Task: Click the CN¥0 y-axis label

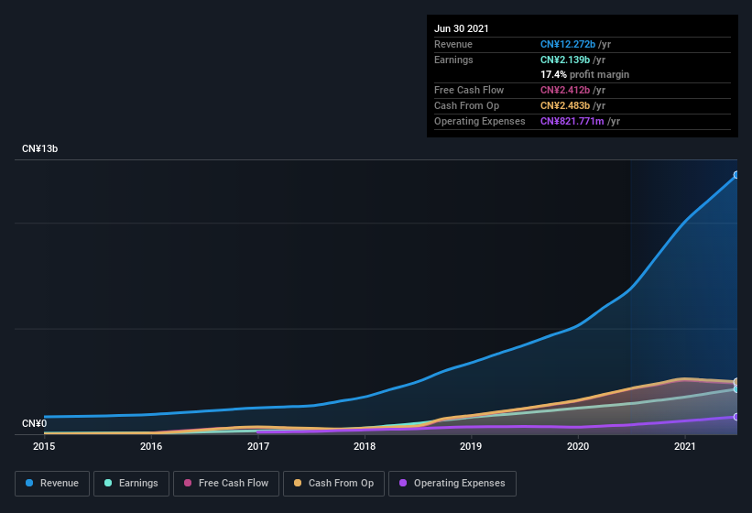Action: 34,423
